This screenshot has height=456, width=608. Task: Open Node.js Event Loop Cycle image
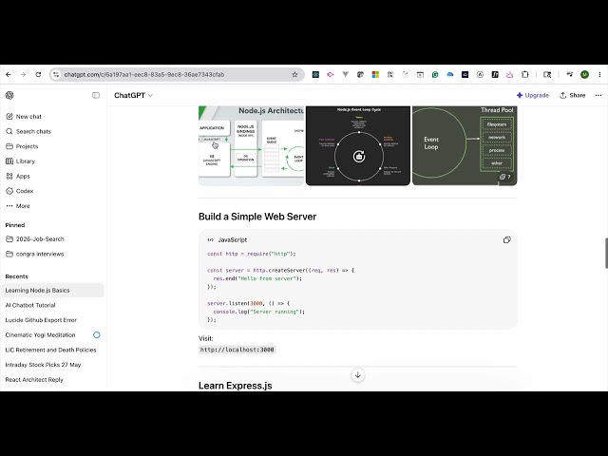coord(358,145)
